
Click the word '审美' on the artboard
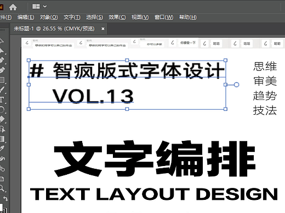coord(265,81)
